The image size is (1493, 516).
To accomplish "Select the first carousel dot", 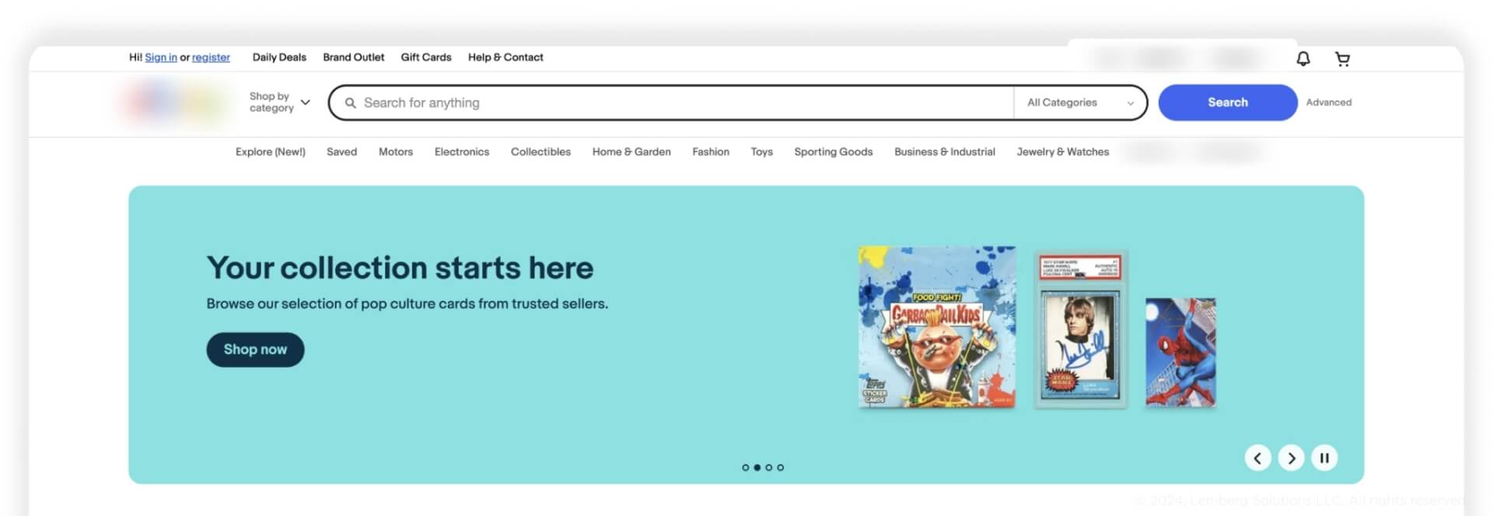I will coord(746,468).
